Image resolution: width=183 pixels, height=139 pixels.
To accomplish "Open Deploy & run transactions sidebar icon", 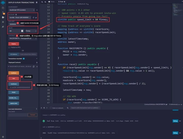I will point(3,17).
